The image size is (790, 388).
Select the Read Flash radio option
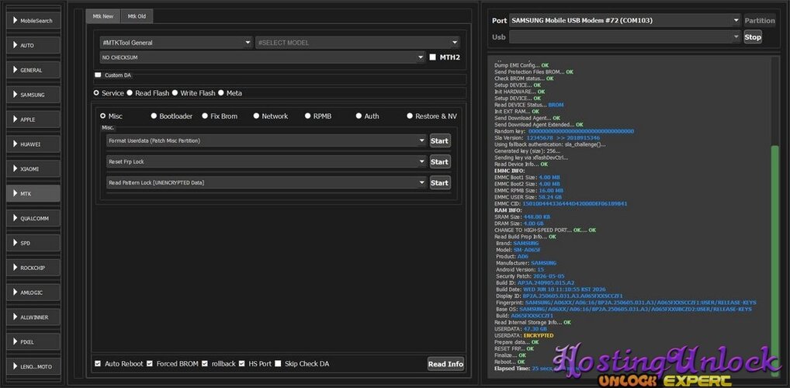[x=130, y=93]
